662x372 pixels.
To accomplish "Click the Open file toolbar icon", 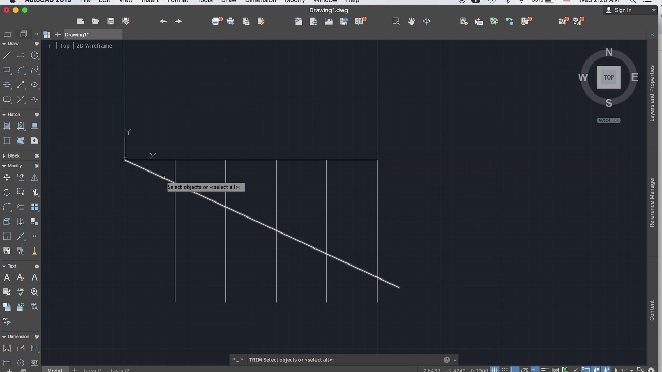I will (95, 21).
